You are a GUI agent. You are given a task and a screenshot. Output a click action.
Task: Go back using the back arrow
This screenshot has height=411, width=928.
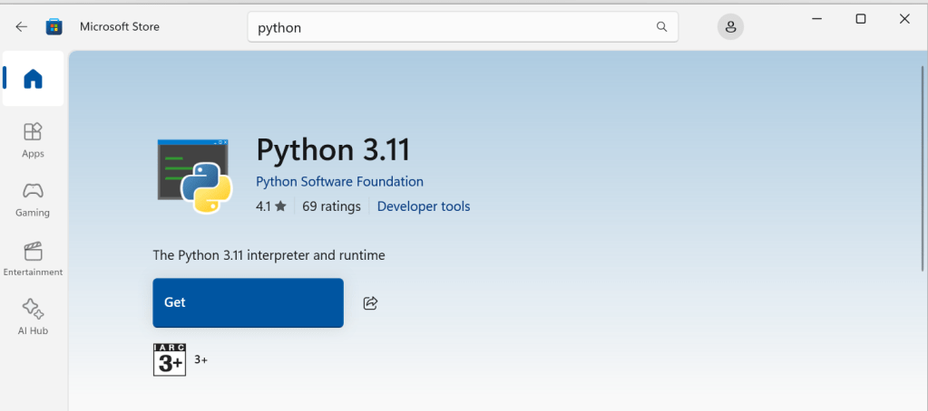point(22,26)
